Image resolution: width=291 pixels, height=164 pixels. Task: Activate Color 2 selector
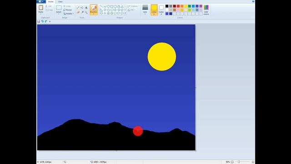tap(161, 10)
